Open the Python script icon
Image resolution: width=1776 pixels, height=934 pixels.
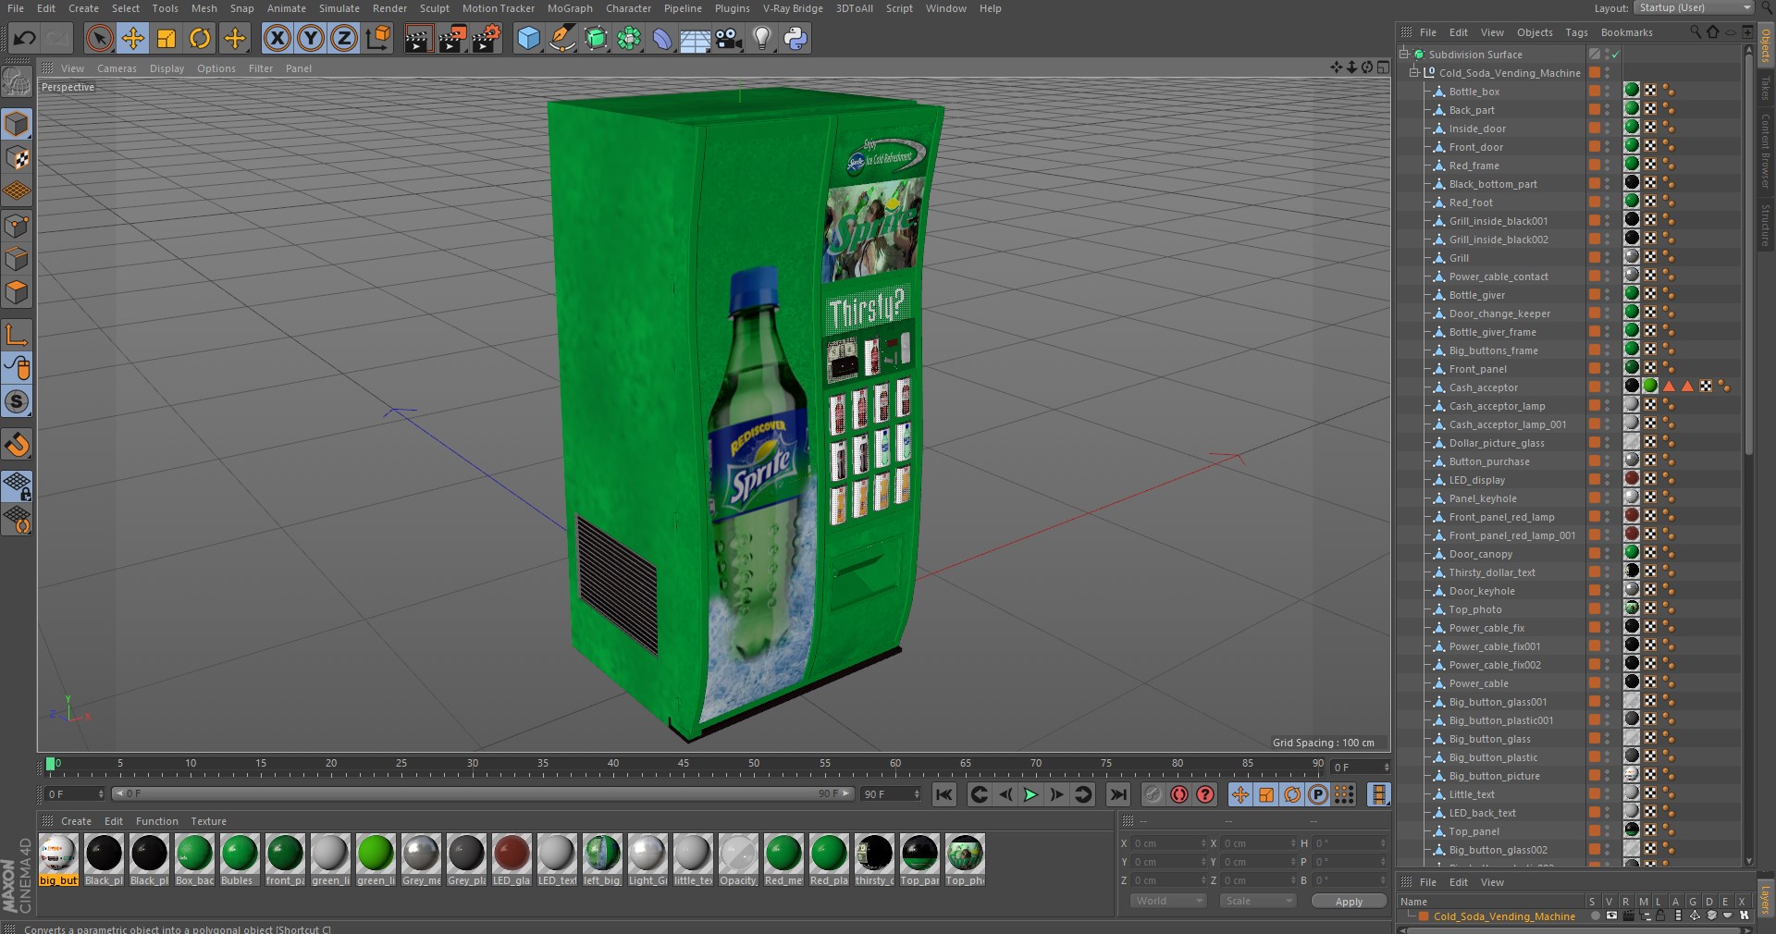(x=795, y=38)
